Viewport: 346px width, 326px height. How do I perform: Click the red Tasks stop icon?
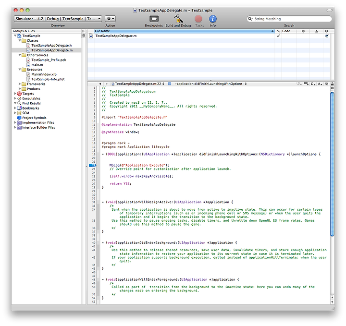[x=198, y=19]
